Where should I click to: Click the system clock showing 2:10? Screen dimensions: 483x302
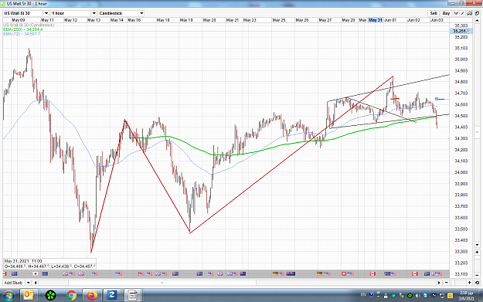[466, 293]
